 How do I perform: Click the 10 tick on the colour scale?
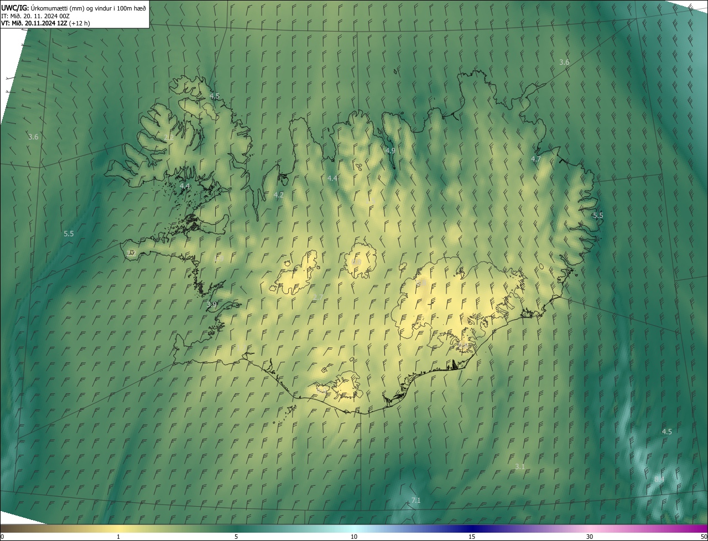pos(354,537)
